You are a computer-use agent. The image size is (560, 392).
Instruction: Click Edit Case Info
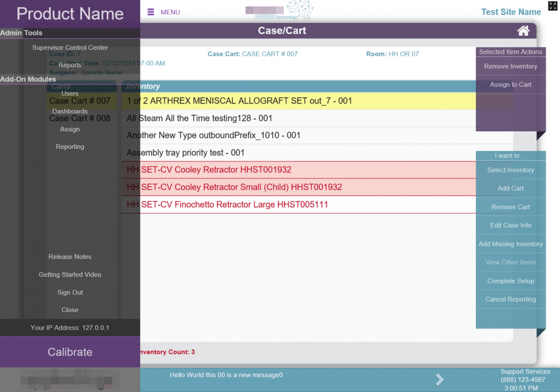pos(510,226)
